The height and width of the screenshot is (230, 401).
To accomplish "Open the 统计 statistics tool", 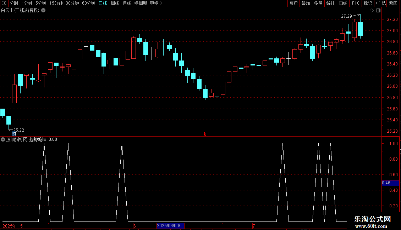I will point(330,3).
